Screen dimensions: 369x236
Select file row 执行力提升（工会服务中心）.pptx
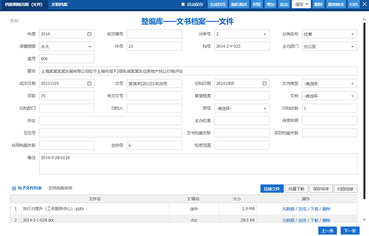point(184,209)
